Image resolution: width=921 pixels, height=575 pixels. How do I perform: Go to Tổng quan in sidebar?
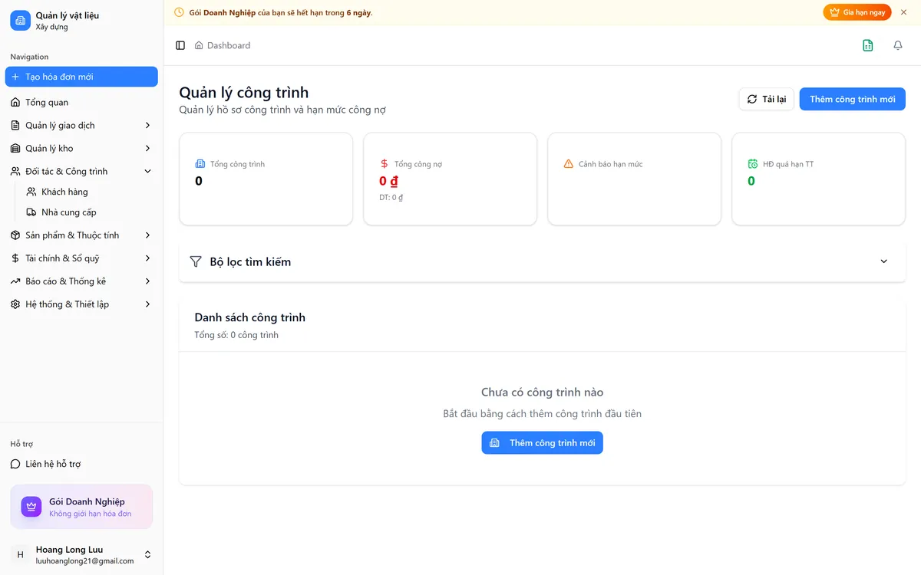[81, 102]
